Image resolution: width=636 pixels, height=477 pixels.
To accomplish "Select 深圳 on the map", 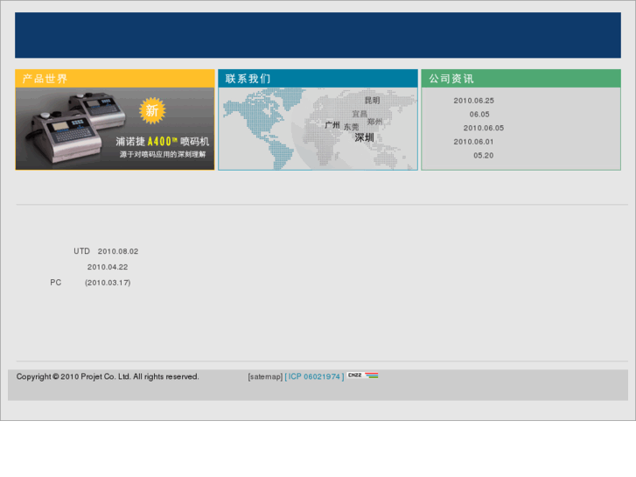I will [x=364, y=137].
